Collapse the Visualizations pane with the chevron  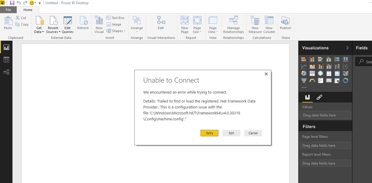tap(347, 48)
